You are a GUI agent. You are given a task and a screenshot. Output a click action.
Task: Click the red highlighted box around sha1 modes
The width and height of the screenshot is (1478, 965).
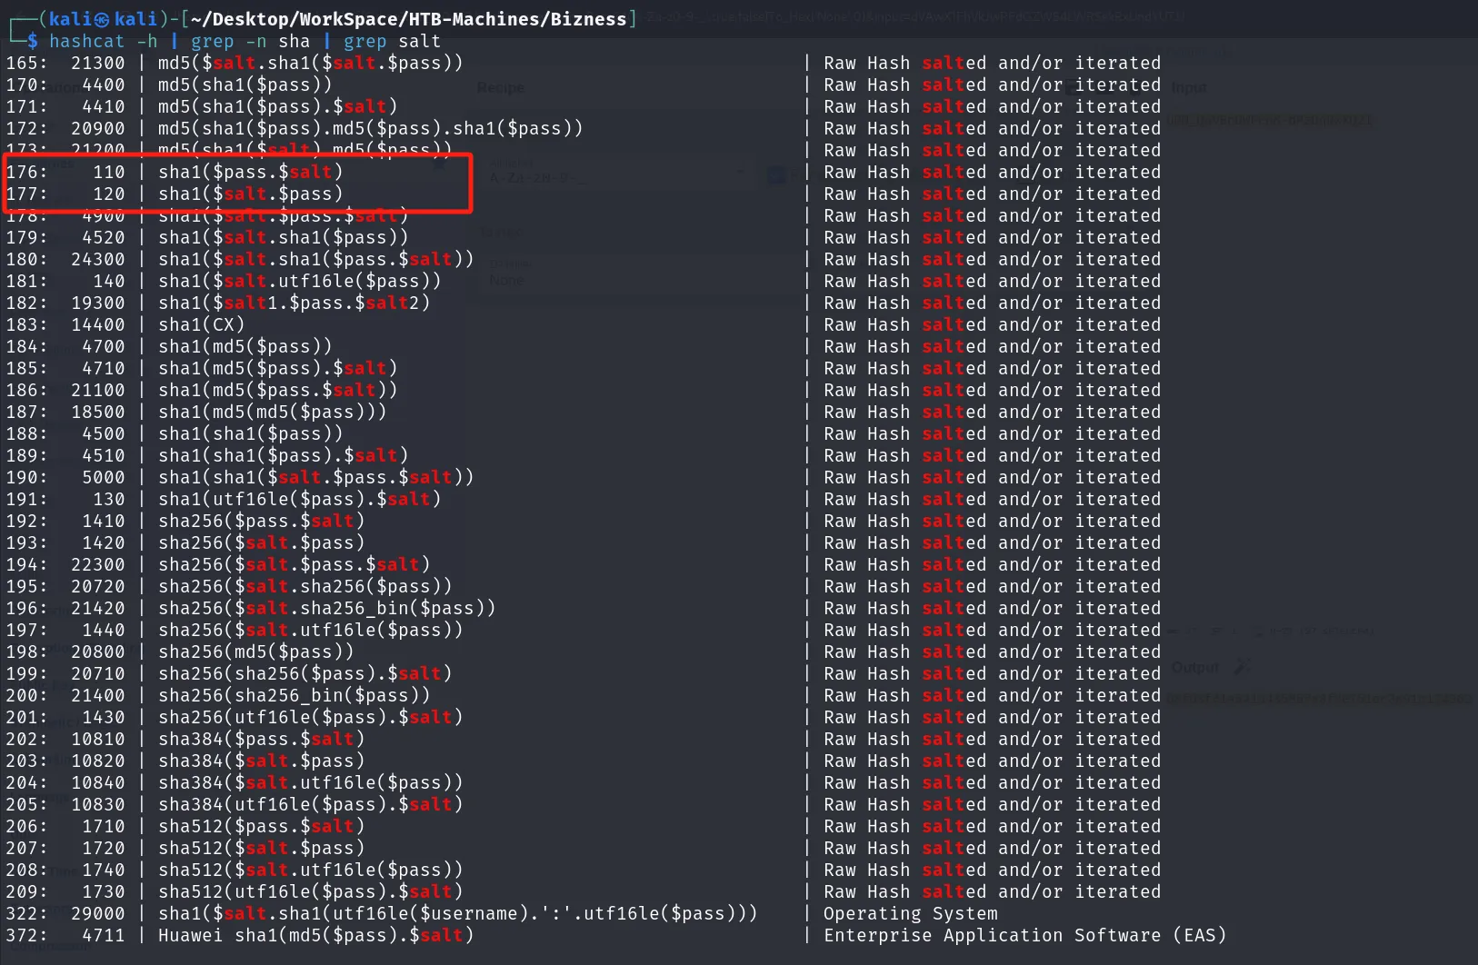(x=238, y=183)
